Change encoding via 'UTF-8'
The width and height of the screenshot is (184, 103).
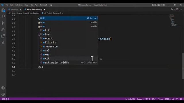(147, 99)
